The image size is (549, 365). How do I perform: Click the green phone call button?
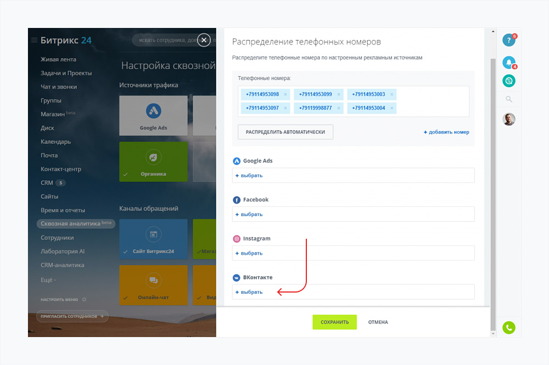pos(509,328)
